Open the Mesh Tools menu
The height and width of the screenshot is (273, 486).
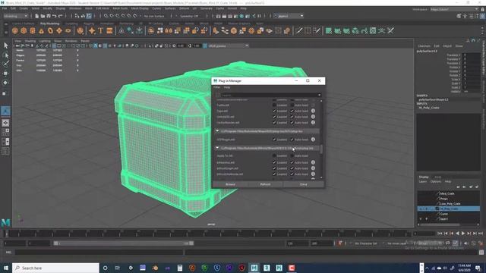click(120, 8)
